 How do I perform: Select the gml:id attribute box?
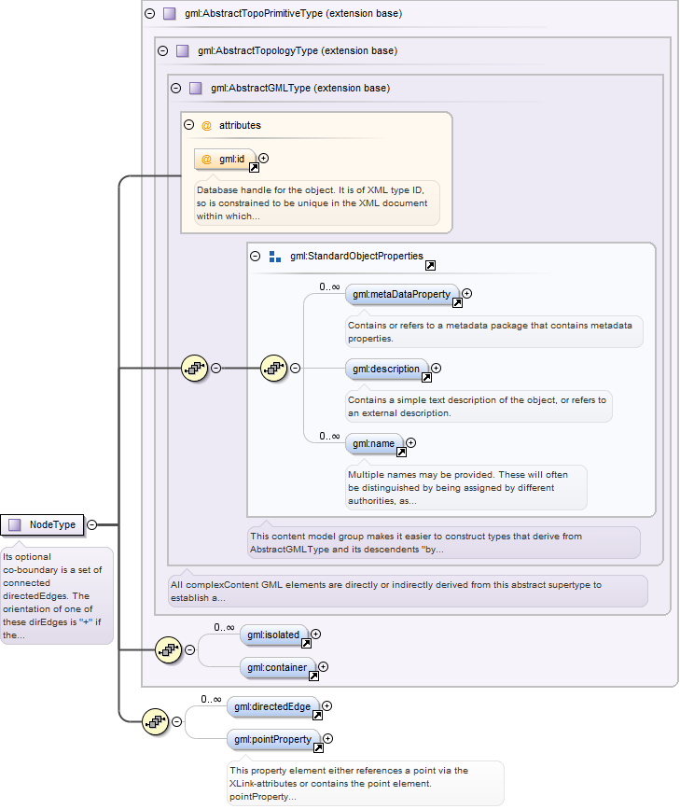click(x=225, y=159)
